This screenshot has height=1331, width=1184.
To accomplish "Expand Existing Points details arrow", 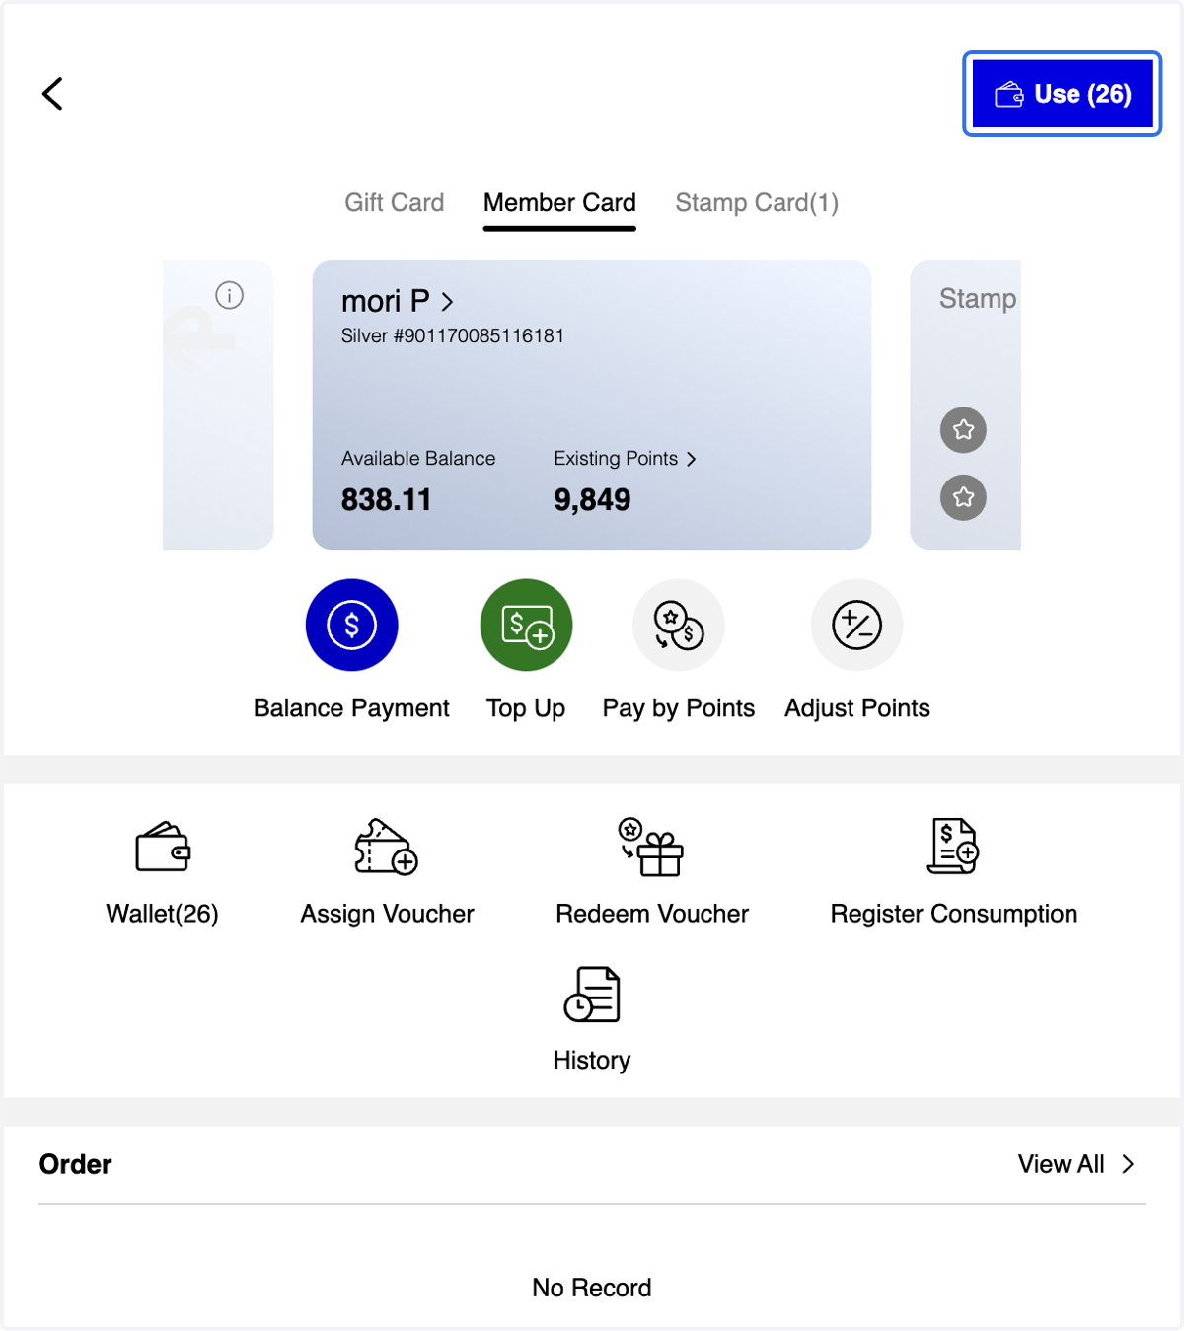I will click(x=691, y=459).
